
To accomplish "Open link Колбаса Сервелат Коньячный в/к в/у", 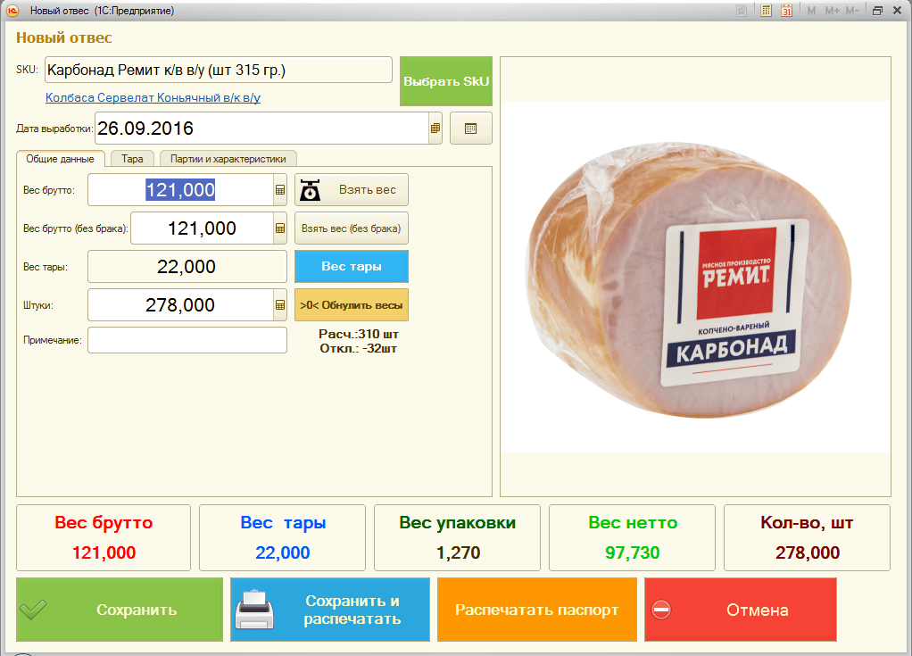I will click(153, 97).
